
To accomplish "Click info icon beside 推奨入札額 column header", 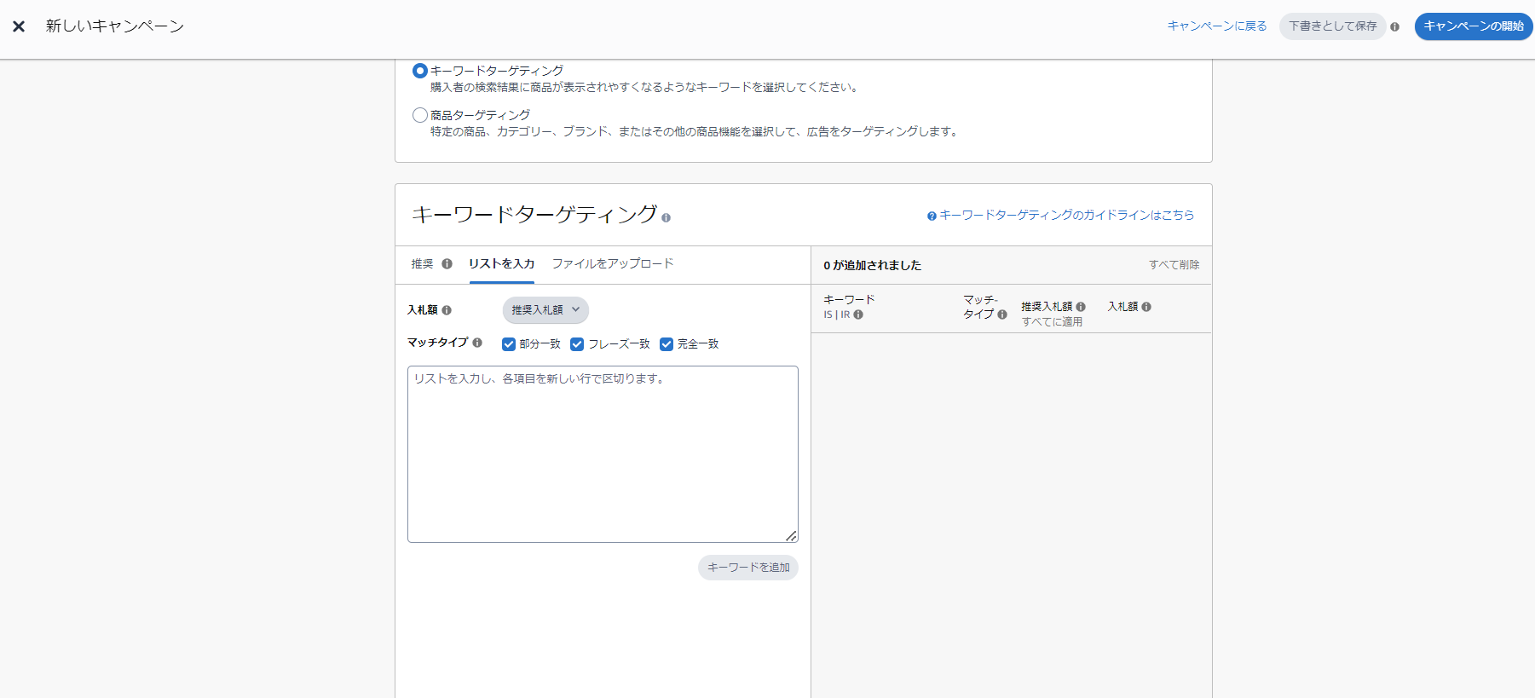I will click(1081, 307).
